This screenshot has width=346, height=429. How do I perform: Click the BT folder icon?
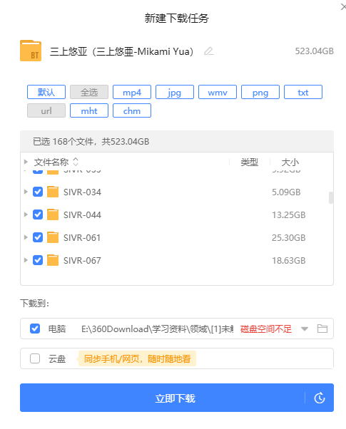click(x=31, y=51)
